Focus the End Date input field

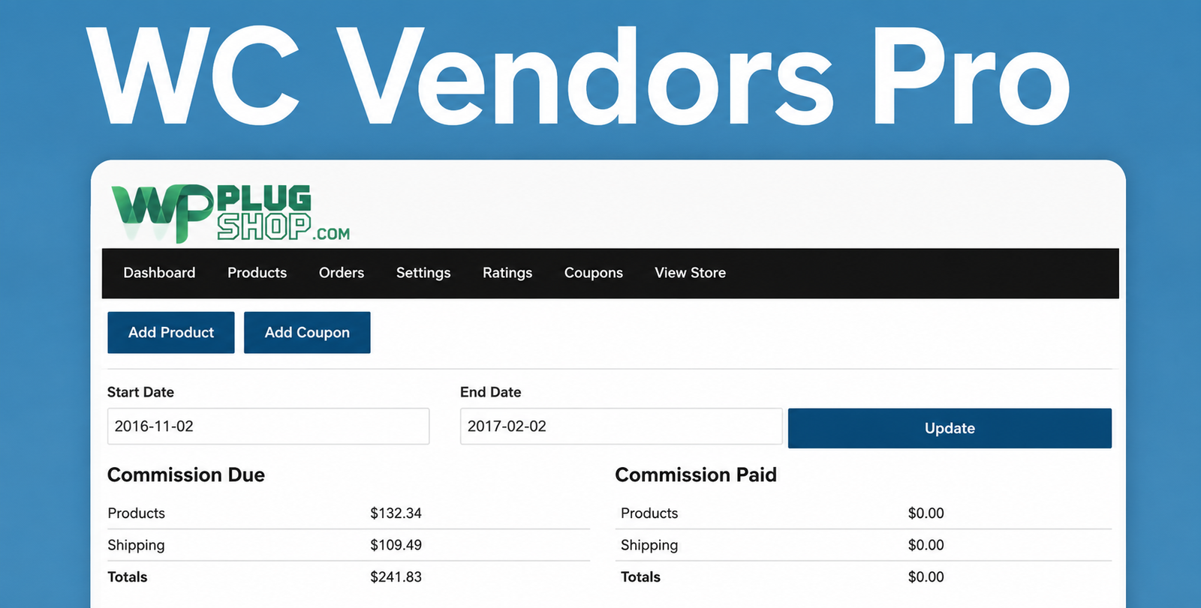622,426
